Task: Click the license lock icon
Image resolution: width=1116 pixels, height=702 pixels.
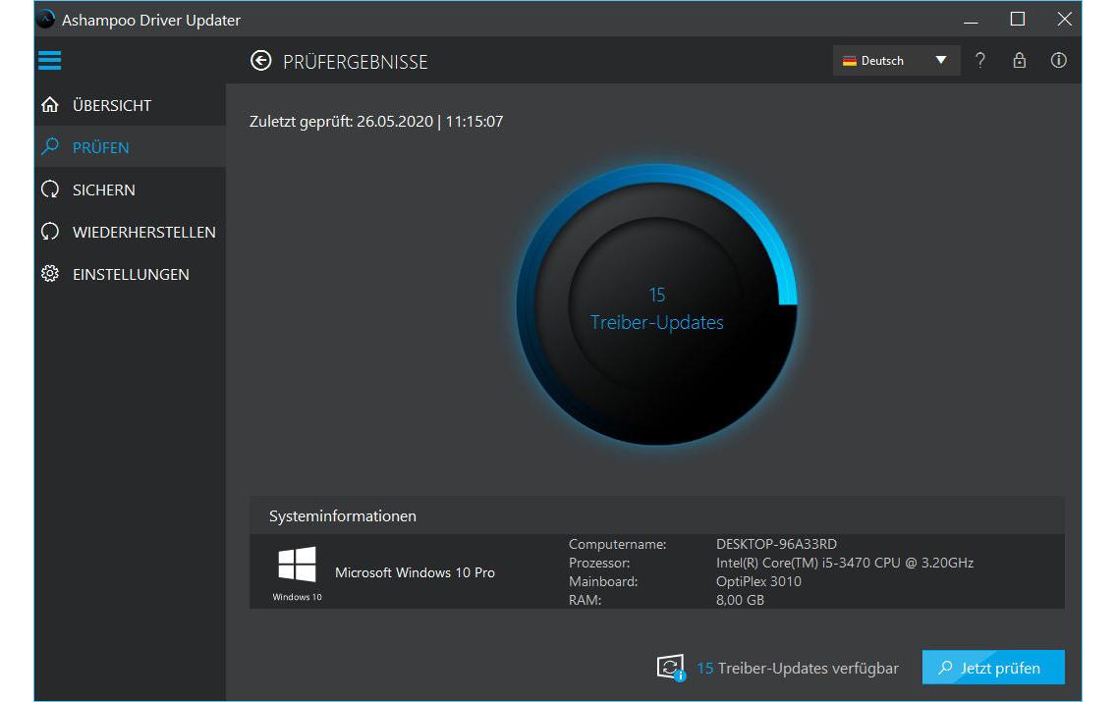Action: click(1019, 60)
